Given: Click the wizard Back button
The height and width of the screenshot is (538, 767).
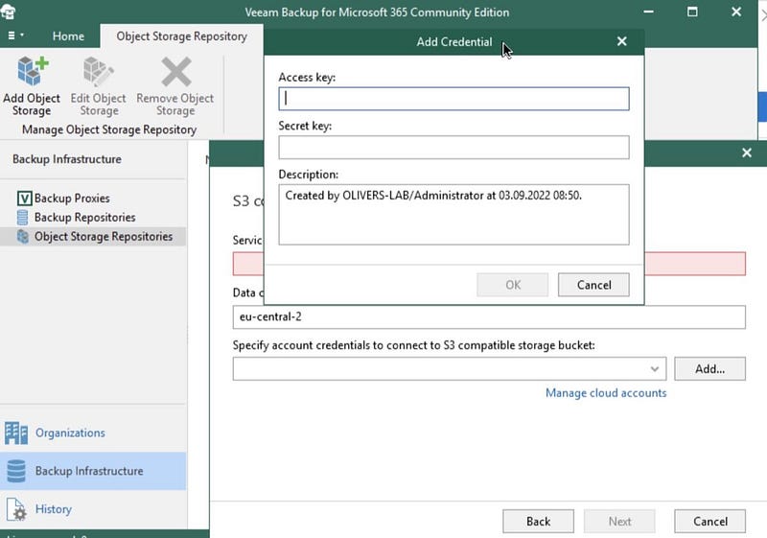Looking at the screenshot, I should pyautogui.click(x=538, y=522).
